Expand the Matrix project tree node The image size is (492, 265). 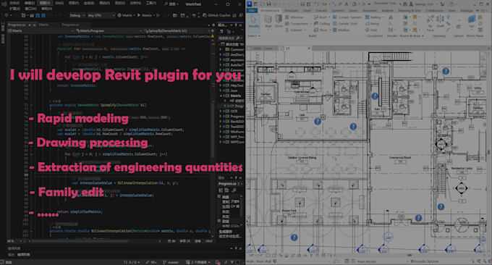tap(221, 96)
